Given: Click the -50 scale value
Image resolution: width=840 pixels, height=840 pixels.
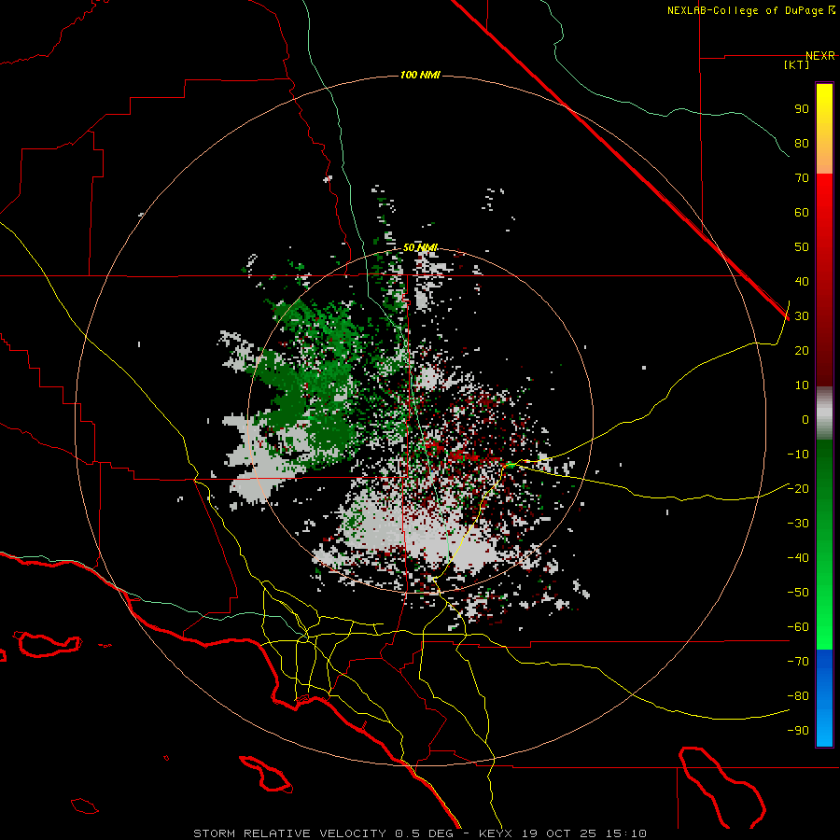Looking at the screenshot, I should click(798, 593).
